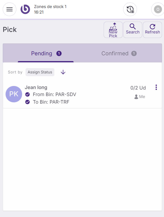Toggle the From Bin PAR-SDV checkmark
Viewport: 164px width, 217px height.
(28, 95)
